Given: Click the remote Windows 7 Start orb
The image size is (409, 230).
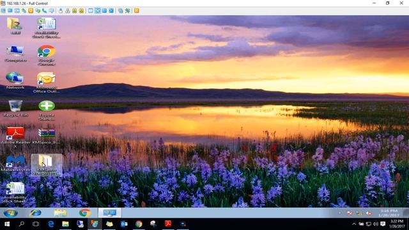Looking at the screenshot, I should pyautogui.click(x=10, y=213).
